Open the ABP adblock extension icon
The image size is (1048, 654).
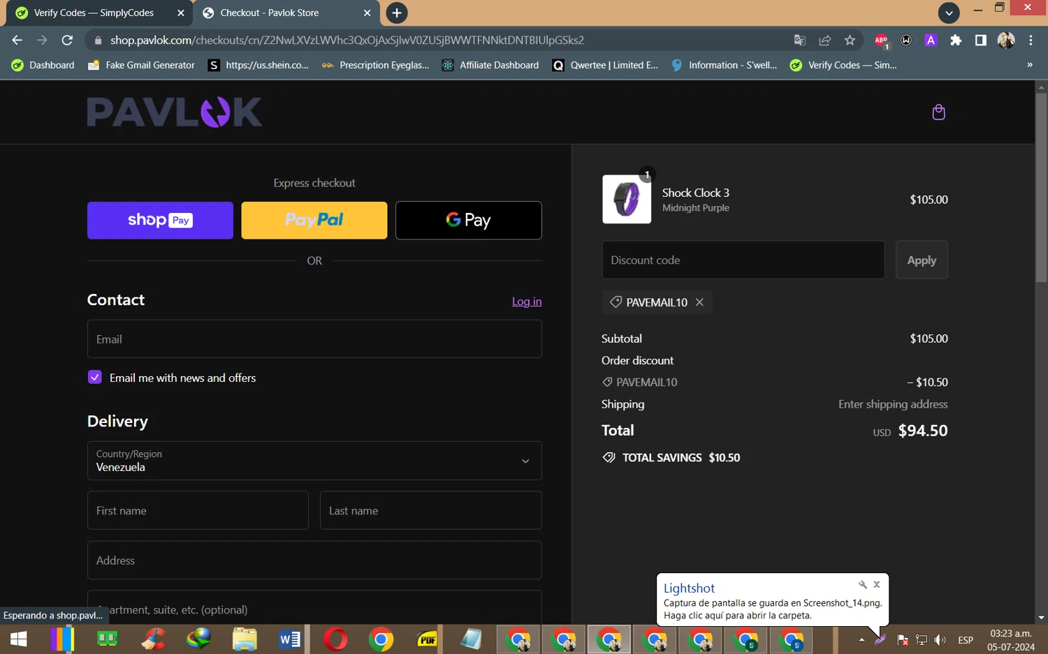881,40
